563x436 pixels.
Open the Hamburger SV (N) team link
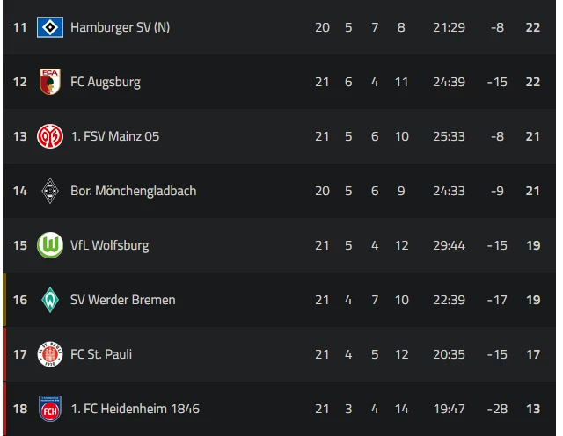click(x=120, y=27)
